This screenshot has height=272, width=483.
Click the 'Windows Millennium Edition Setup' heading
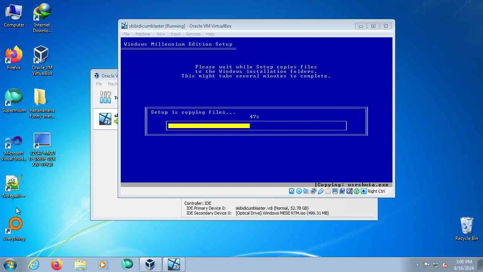[178, 44]
